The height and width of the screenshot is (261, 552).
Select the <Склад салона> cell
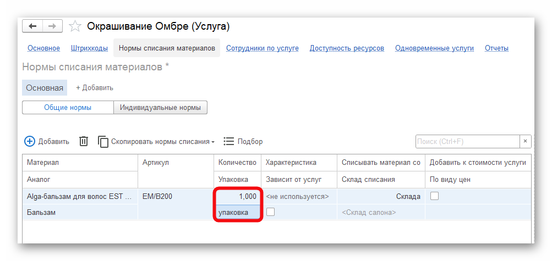(381, 212)
